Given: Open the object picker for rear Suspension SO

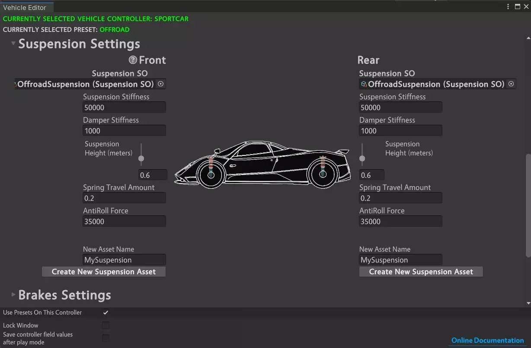Looking at the screenshot, I should 511,84.
